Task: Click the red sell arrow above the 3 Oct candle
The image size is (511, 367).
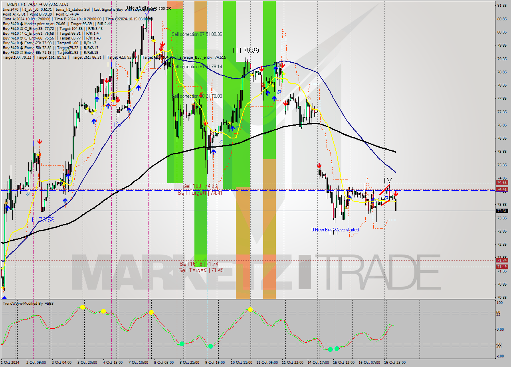Action: [40, 141]
